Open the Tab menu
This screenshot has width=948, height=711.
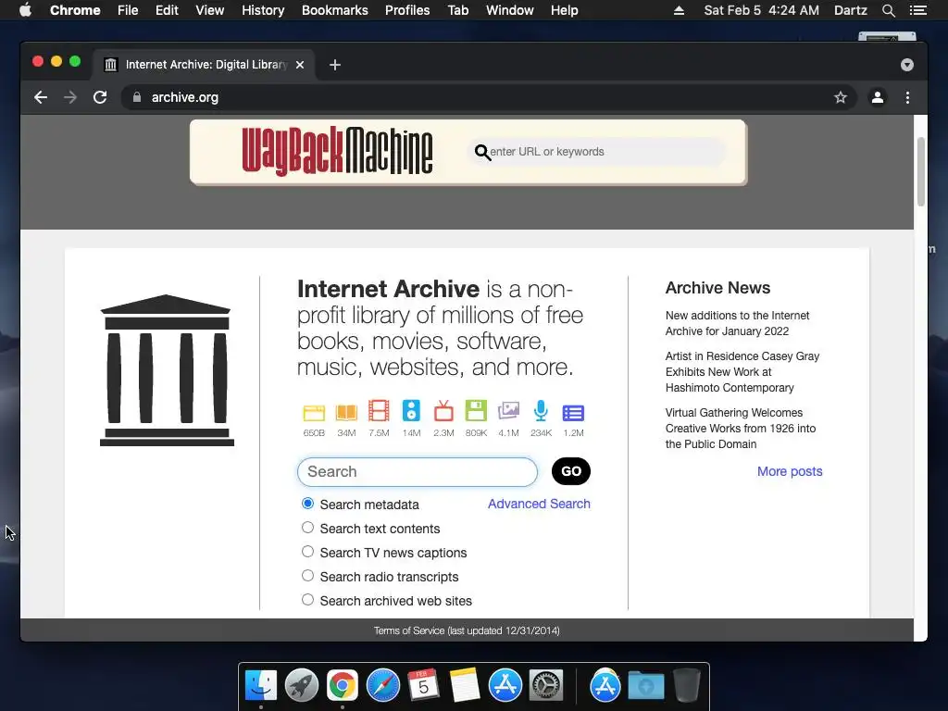(458, 10)
